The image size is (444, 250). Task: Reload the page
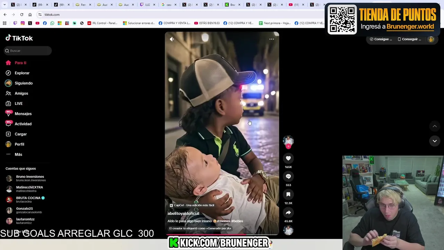click(22, 15)
